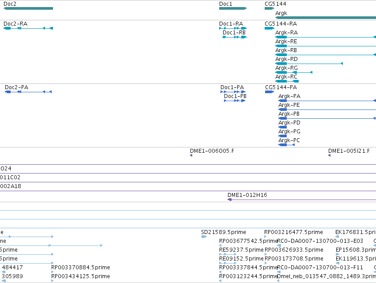Click the 002A18 clone label
The width and height of the screenshot is (376, 283).
point(11,186)
